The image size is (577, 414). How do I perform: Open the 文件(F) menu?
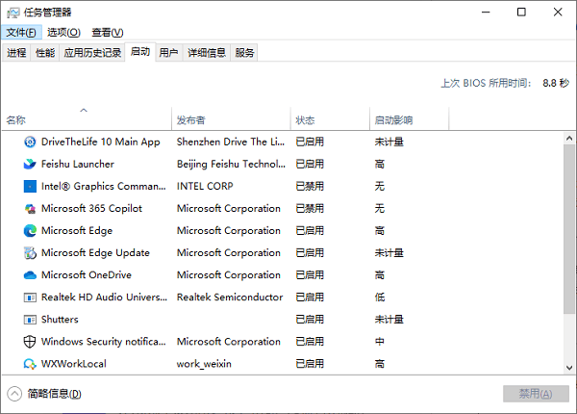[20, 32]
